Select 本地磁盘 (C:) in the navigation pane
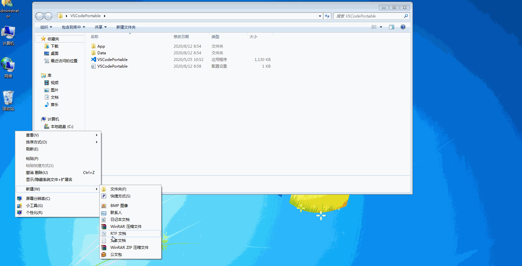The image size is (522, 266). point(62,127)
